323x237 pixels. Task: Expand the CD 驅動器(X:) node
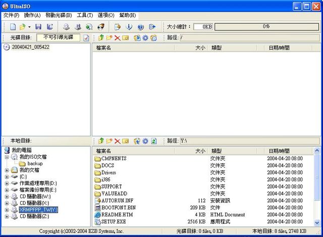coord(7,203)
